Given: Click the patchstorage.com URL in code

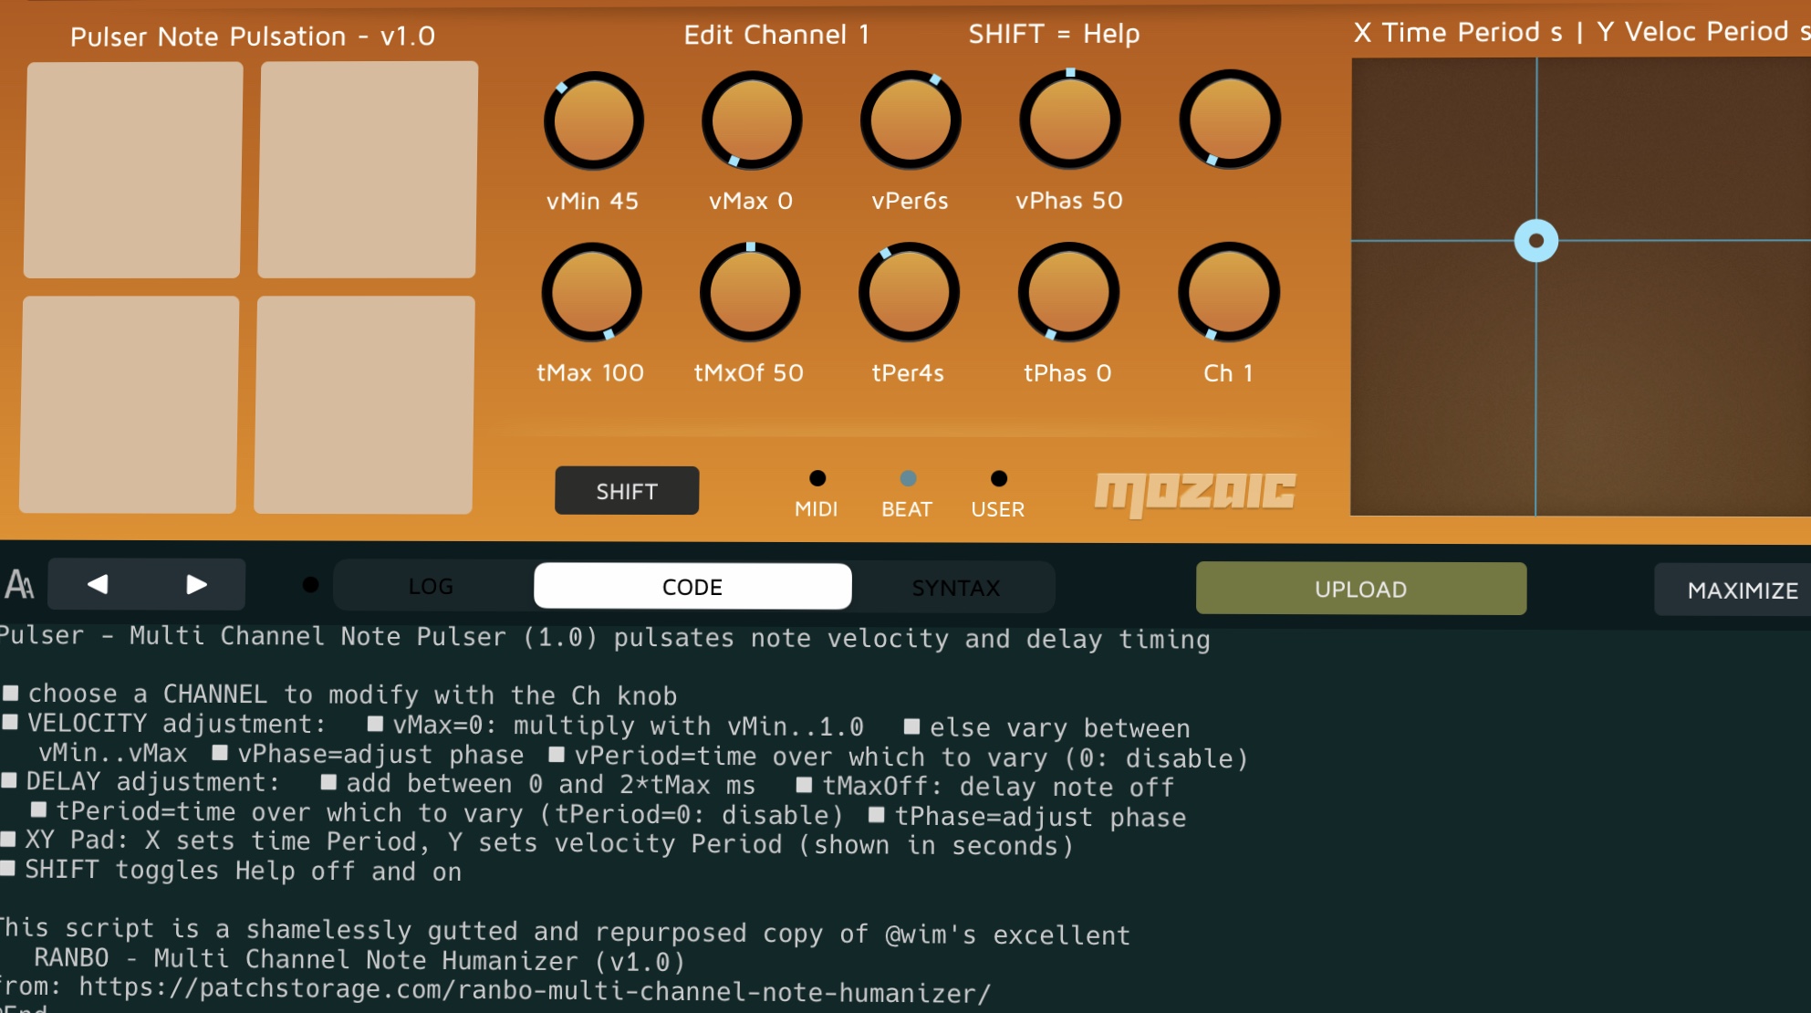Looking at the screenshot, I should (x=535, y=990).
